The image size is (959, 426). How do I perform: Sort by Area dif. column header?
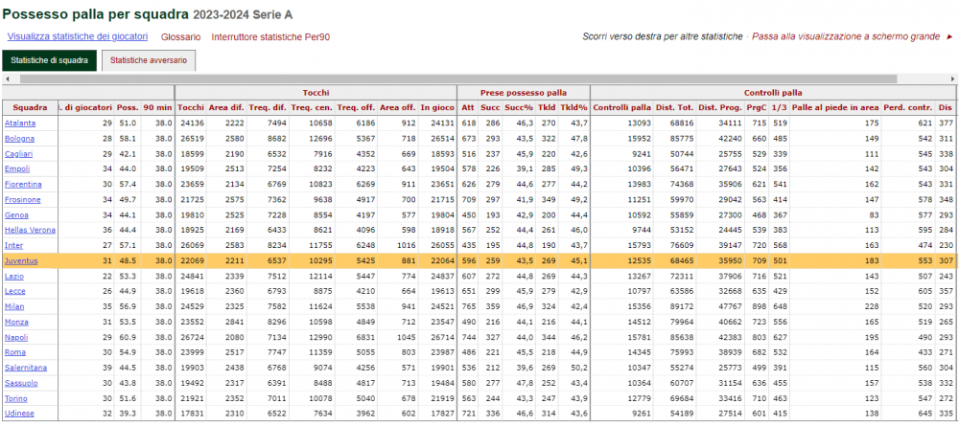(x=226, y=107)
